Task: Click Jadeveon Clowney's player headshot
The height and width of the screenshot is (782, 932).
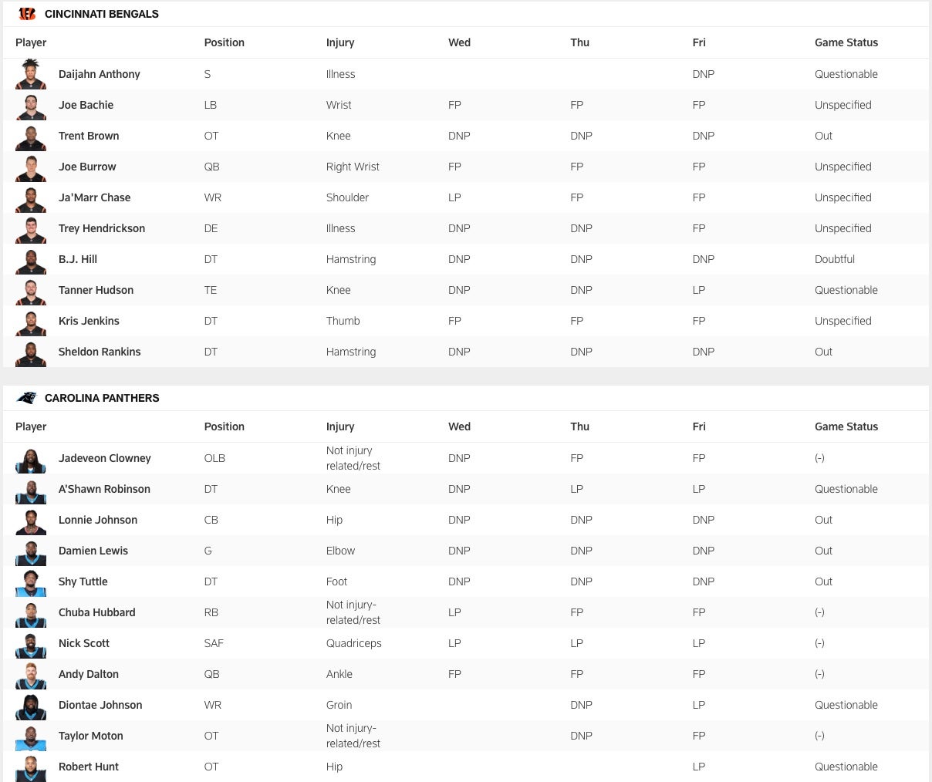Action: [x=31, y=459]
